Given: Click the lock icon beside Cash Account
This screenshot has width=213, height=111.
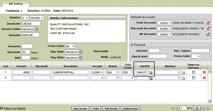Looking at the screenshot, I should point(208,23).
